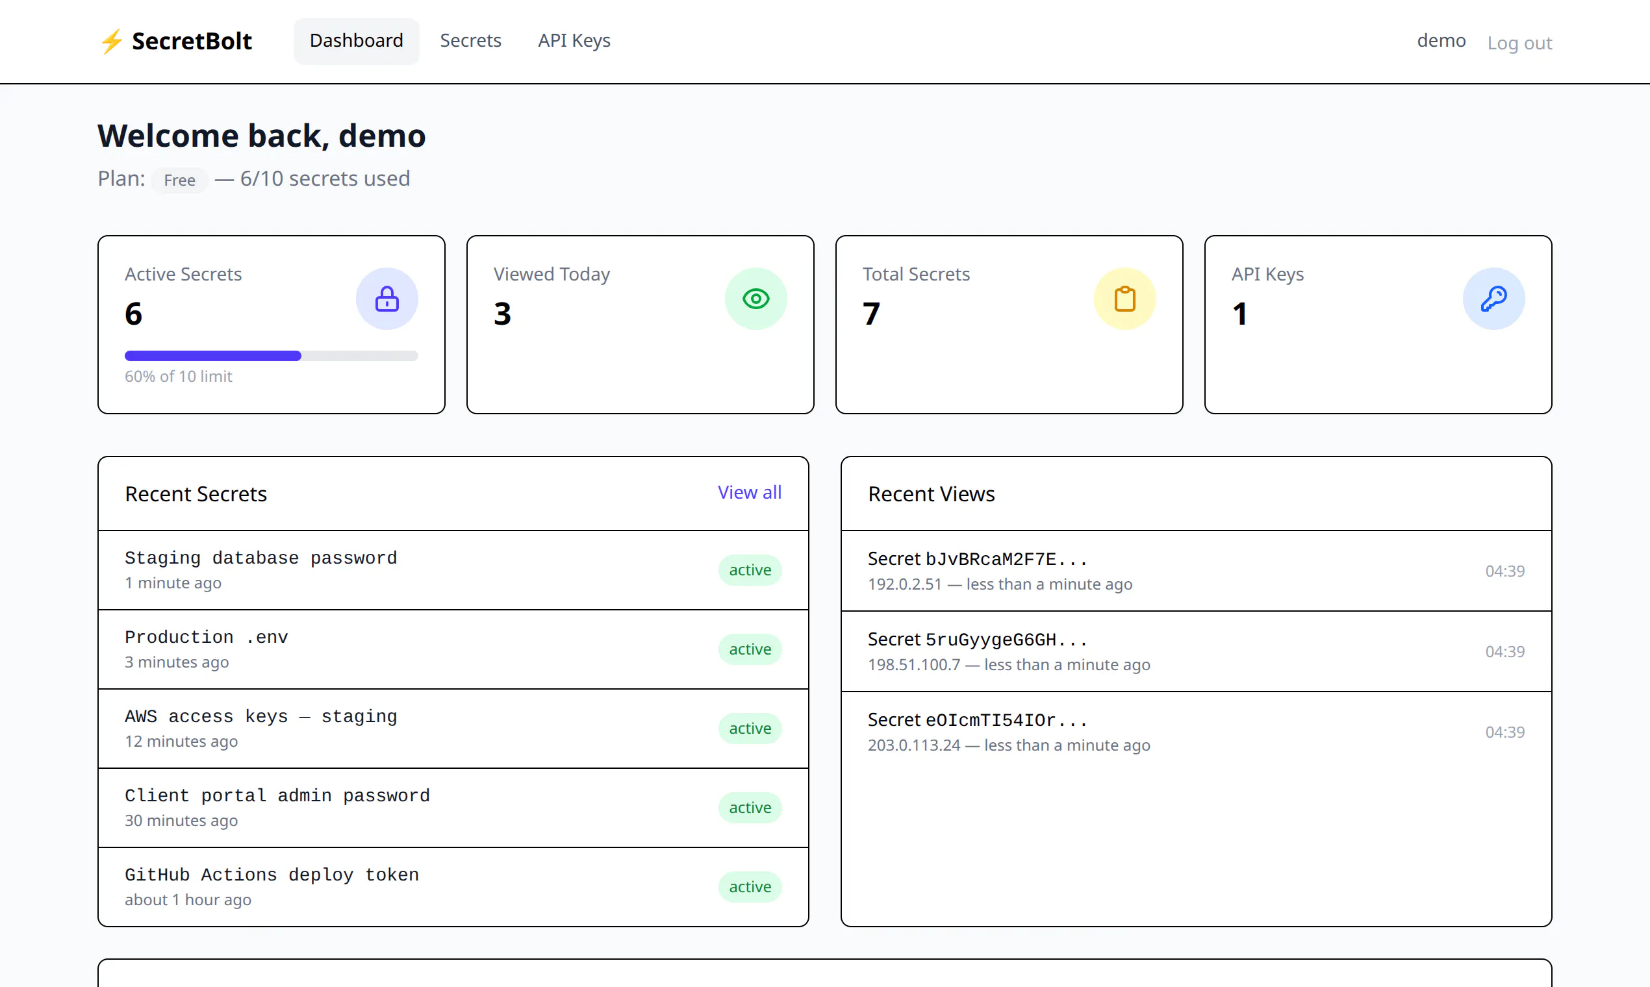Click the 60% of 10 limit text

[178, 376]
